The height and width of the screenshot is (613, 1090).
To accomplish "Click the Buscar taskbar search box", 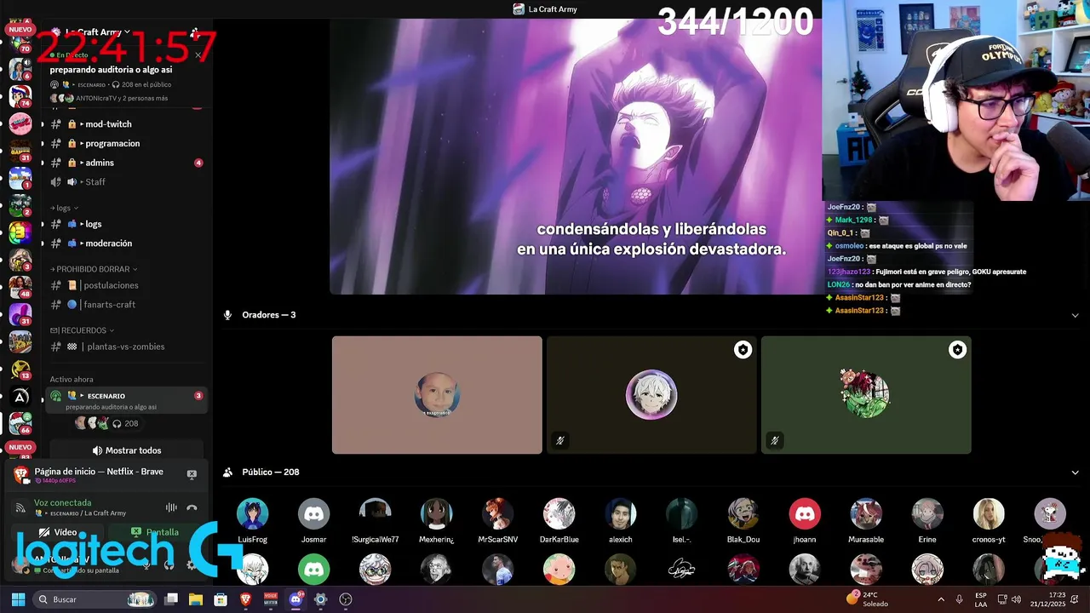I will point(95,599).
